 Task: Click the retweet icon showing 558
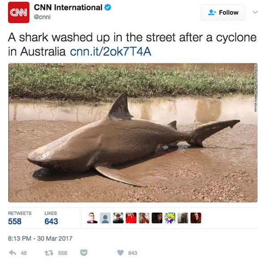tap(49, 253)
